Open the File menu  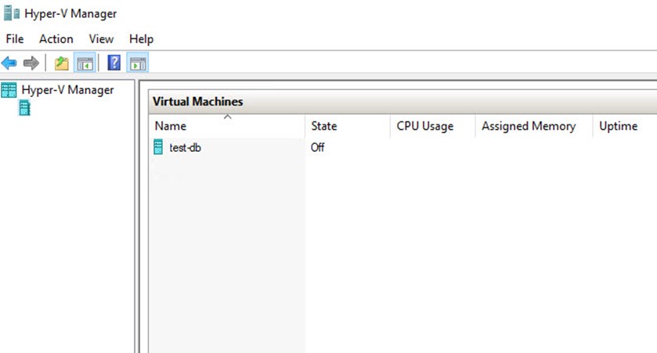point(15,39)
